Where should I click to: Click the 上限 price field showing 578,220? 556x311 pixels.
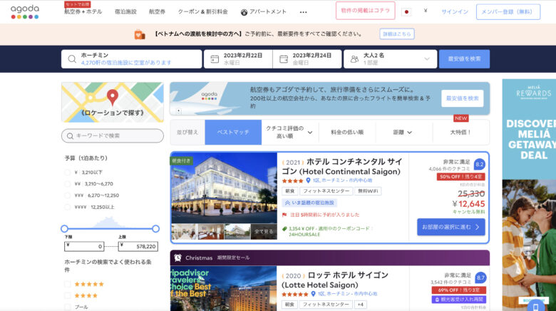(x=138, y=246)
